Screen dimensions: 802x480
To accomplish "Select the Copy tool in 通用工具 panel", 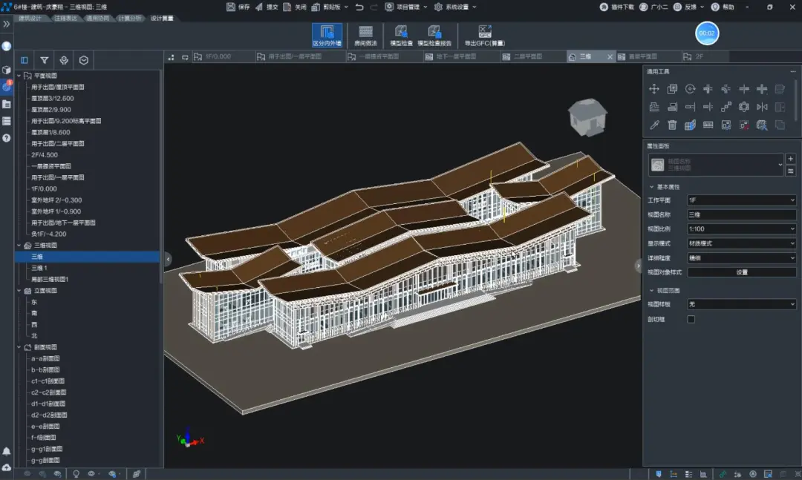I will 672,89.
